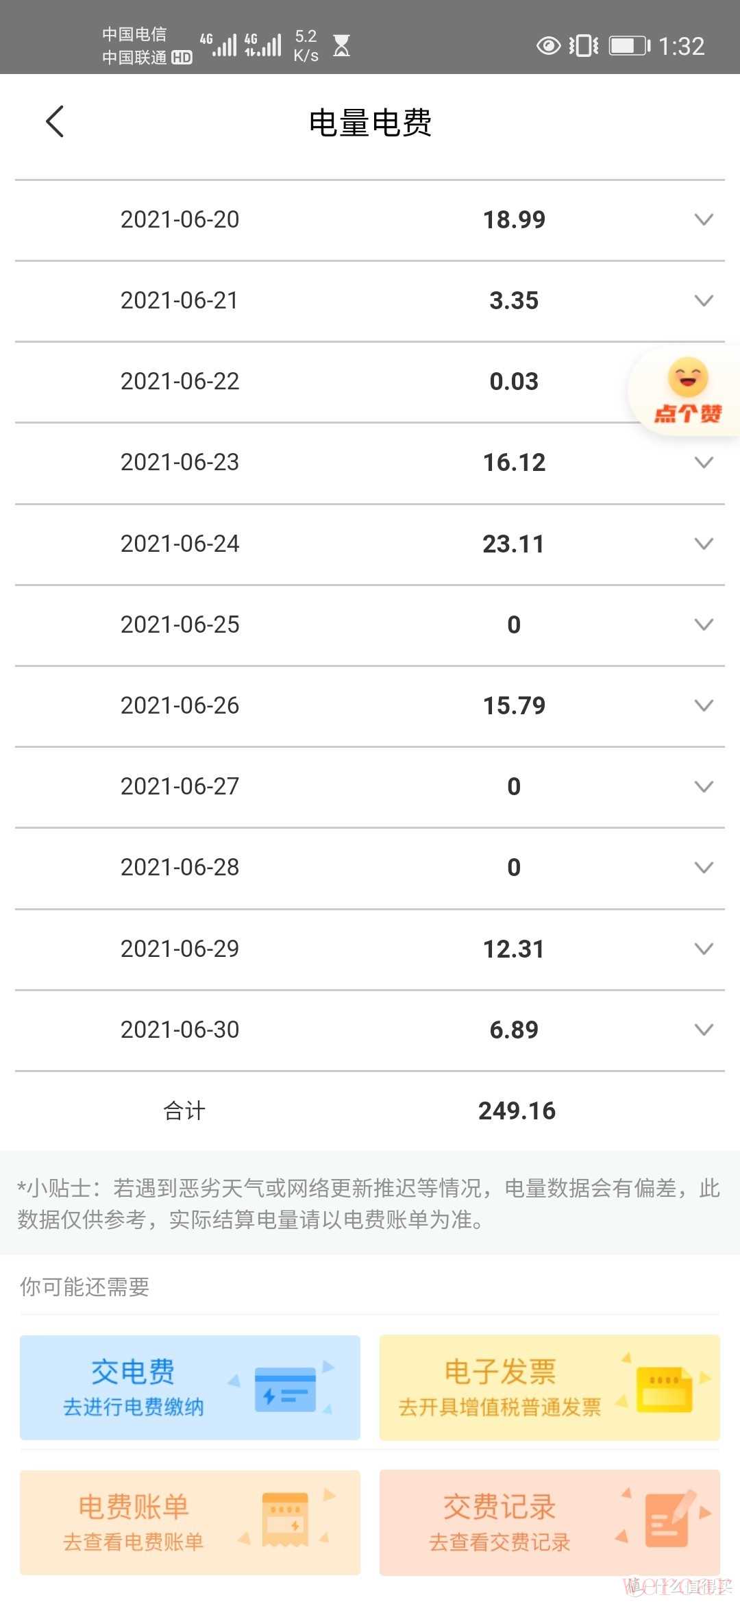
Task: Select the 2021-06-29 date row
Action: click(180, 949)
